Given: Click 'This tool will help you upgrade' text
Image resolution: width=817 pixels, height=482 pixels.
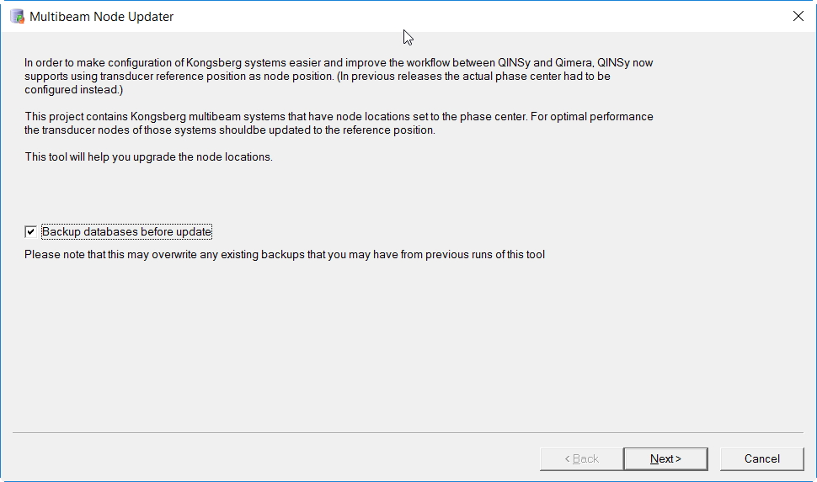Looking at the screenshot, I should [148, 156].
